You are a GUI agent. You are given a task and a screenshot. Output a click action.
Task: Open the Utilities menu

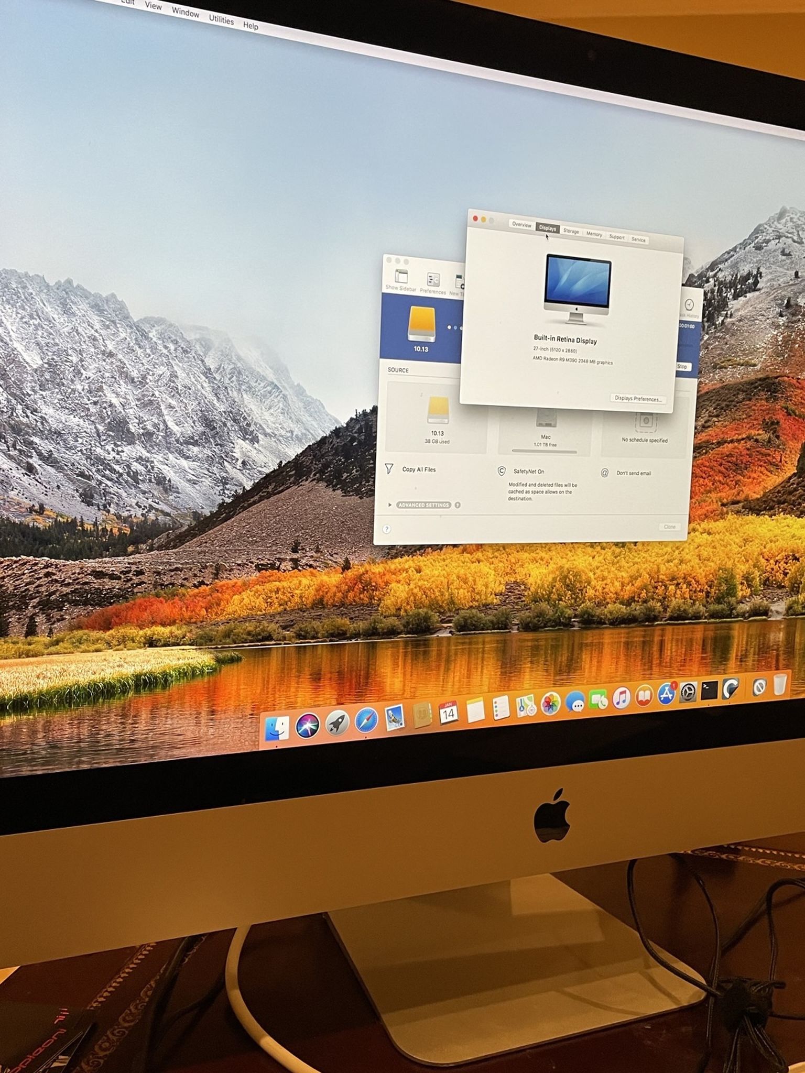[221, 19]
